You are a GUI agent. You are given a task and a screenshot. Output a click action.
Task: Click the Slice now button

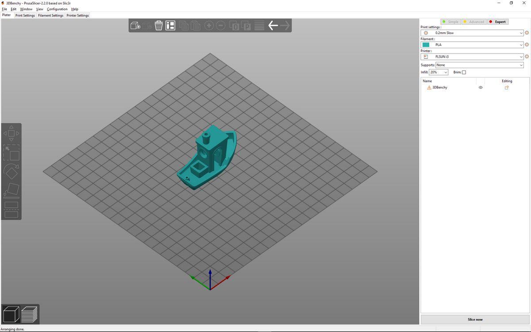(x=475, y=320)
